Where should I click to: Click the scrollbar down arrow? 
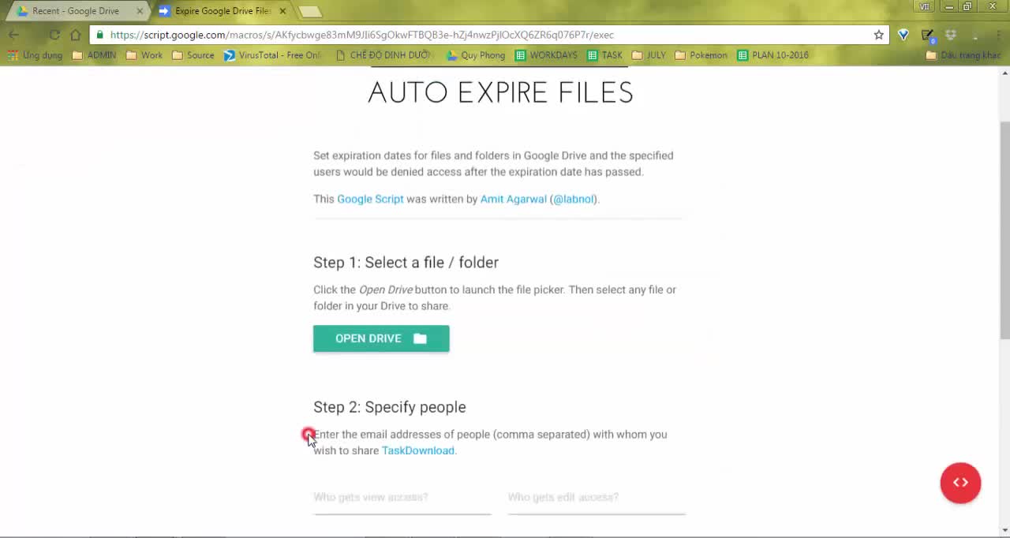[1004, 530]
